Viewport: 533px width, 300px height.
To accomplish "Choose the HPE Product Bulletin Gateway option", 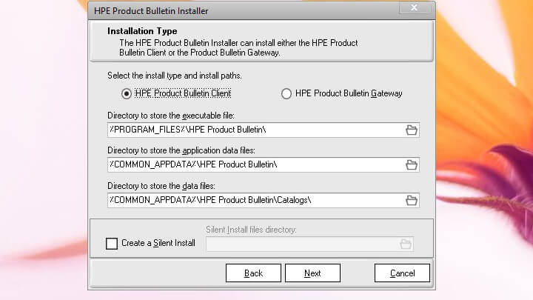I will (x=286, y=93).
